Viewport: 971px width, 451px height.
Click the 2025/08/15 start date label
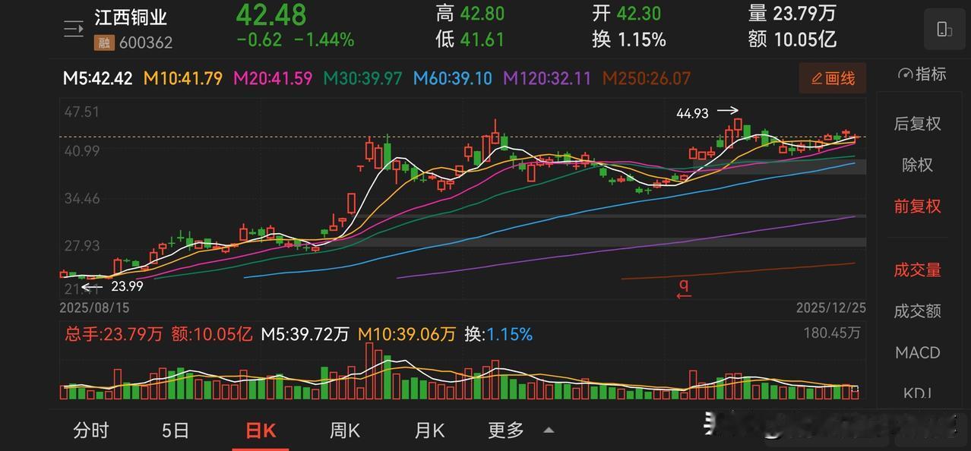(x=94, y=307)
